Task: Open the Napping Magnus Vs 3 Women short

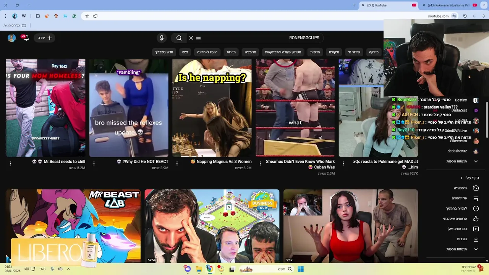Action: point(212,108)
